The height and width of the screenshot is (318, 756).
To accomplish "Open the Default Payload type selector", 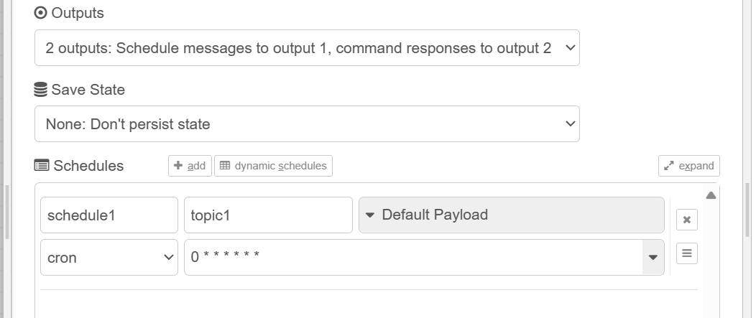I will (x=511, y=215).
